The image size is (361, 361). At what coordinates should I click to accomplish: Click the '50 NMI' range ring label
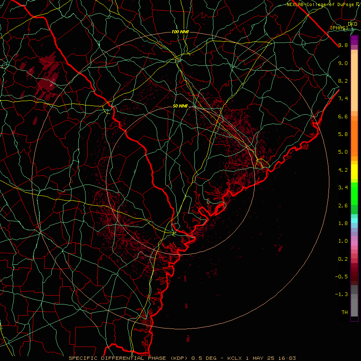point(180,106)
